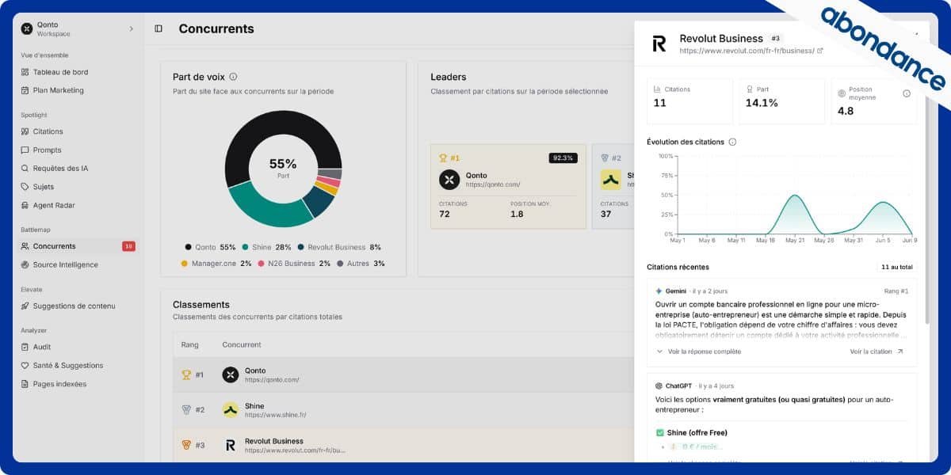Open Requêtes des IA page
This screenshot has height=475, width=951.
[60, 168]
